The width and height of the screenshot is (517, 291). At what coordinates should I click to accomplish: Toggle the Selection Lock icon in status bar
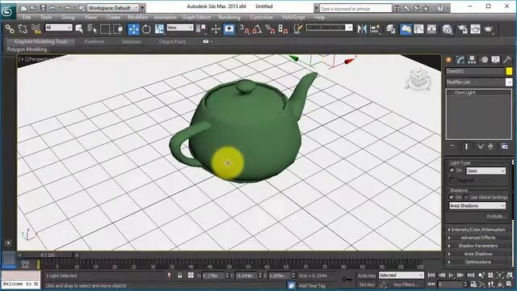pos(179,275)
